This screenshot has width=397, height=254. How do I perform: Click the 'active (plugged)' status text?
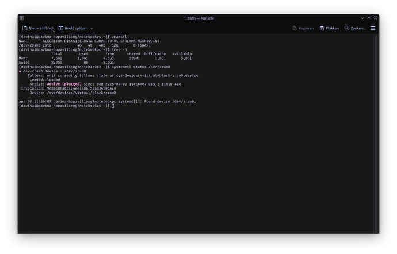[x=64, y=84]
